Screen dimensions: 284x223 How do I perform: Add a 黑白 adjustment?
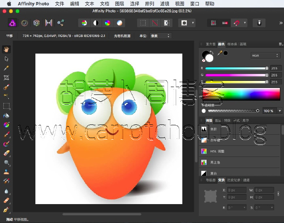240,173
